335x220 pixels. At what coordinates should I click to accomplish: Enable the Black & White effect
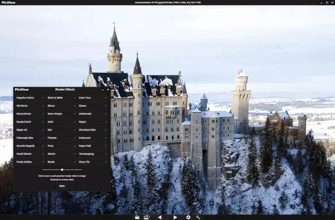tap(61, 98)
